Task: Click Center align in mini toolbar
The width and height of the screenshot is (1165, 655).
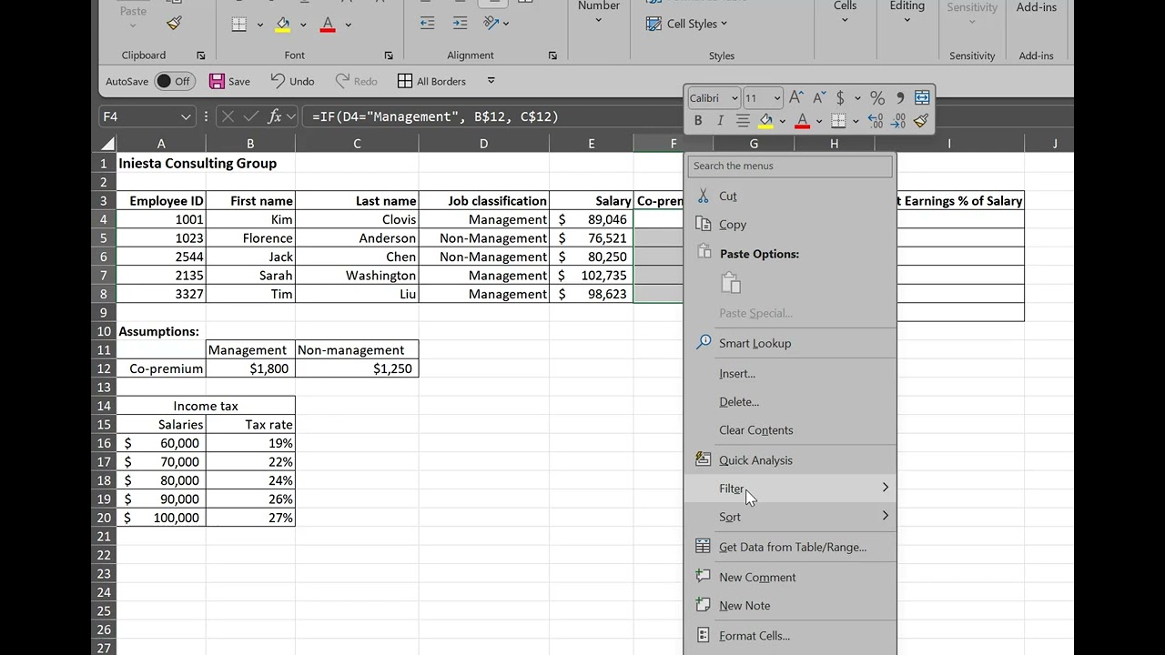Action: tap(743, 121)
